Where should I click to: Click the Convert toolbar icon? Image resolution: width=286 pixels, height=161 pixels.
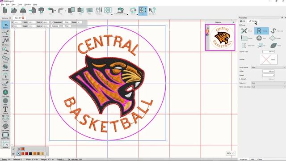click(133, 10)
